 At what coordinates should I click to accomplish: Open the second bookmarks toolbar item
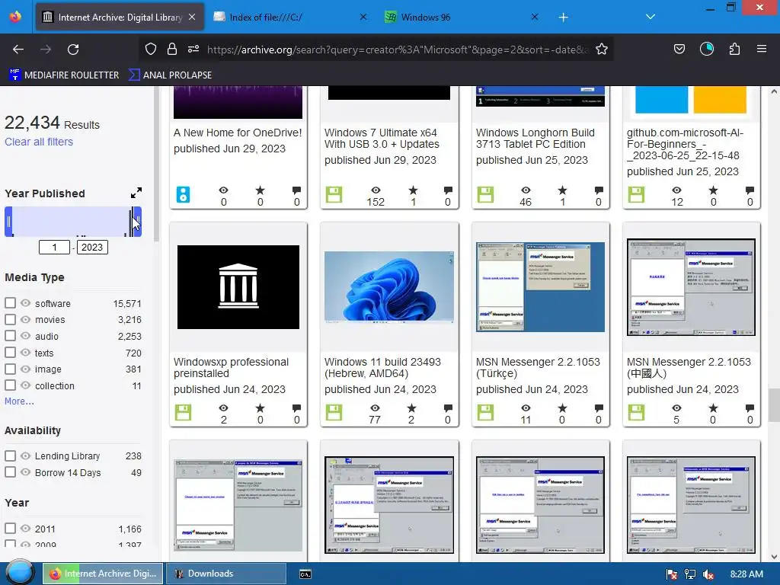click(170, 75)
